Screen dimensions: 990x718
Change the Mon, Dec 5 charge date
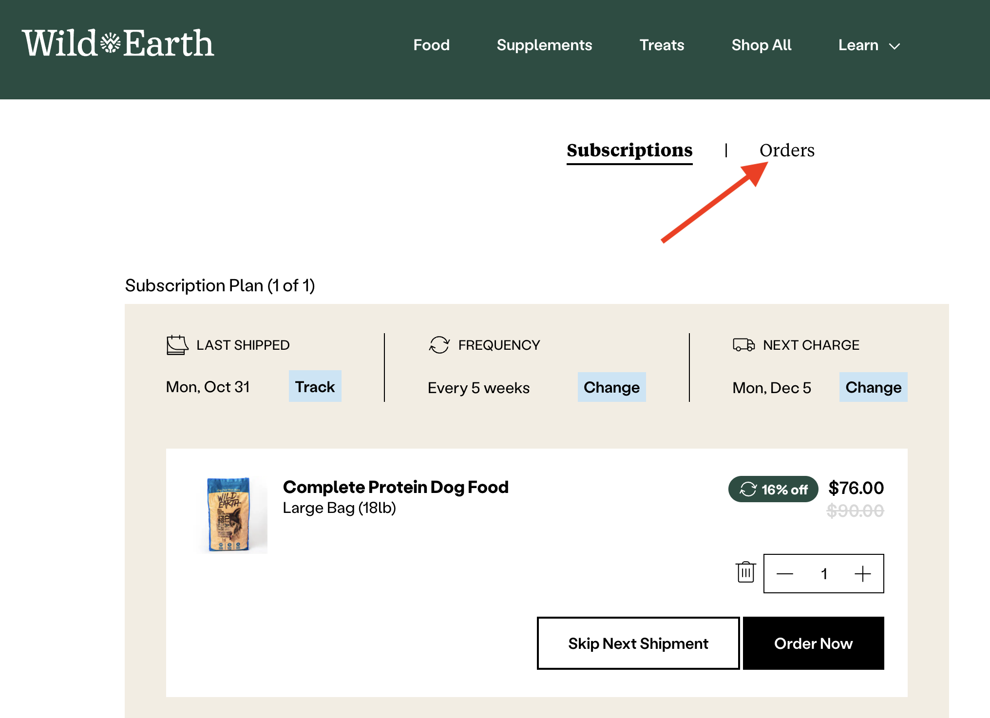(873, 387)
